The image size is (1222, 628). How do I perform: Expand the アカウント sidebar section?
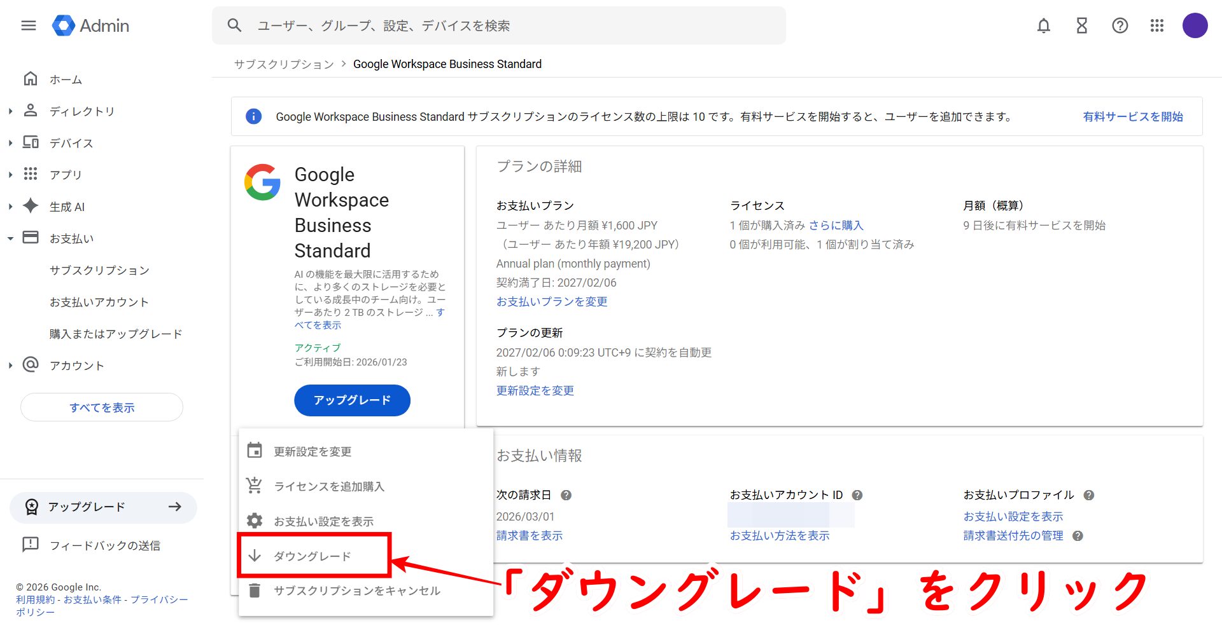point(11,365)
